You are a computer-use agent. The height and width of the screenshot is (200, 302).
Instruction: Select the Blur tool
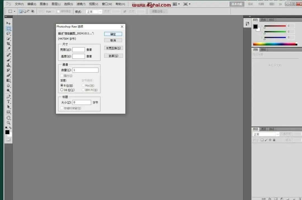[8, 86]
